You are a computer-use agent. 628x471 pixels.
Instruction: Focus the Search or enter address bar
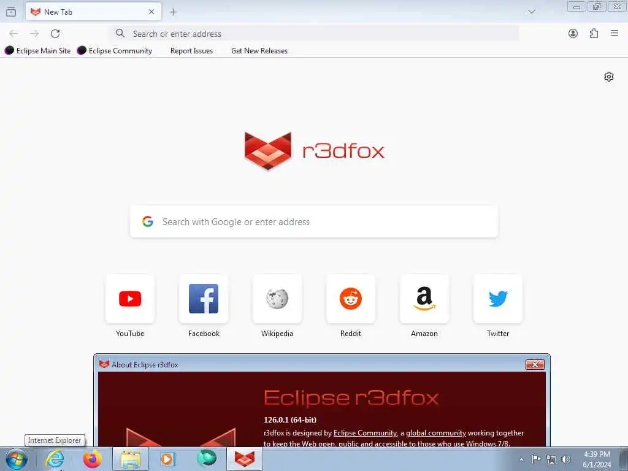click(x=315, y=34)
